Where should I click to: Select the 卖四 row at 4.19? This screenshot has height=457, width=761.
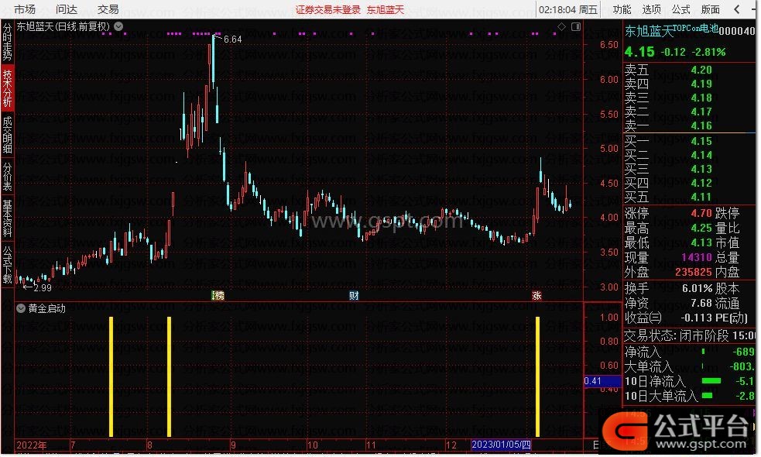click(689, 84)
